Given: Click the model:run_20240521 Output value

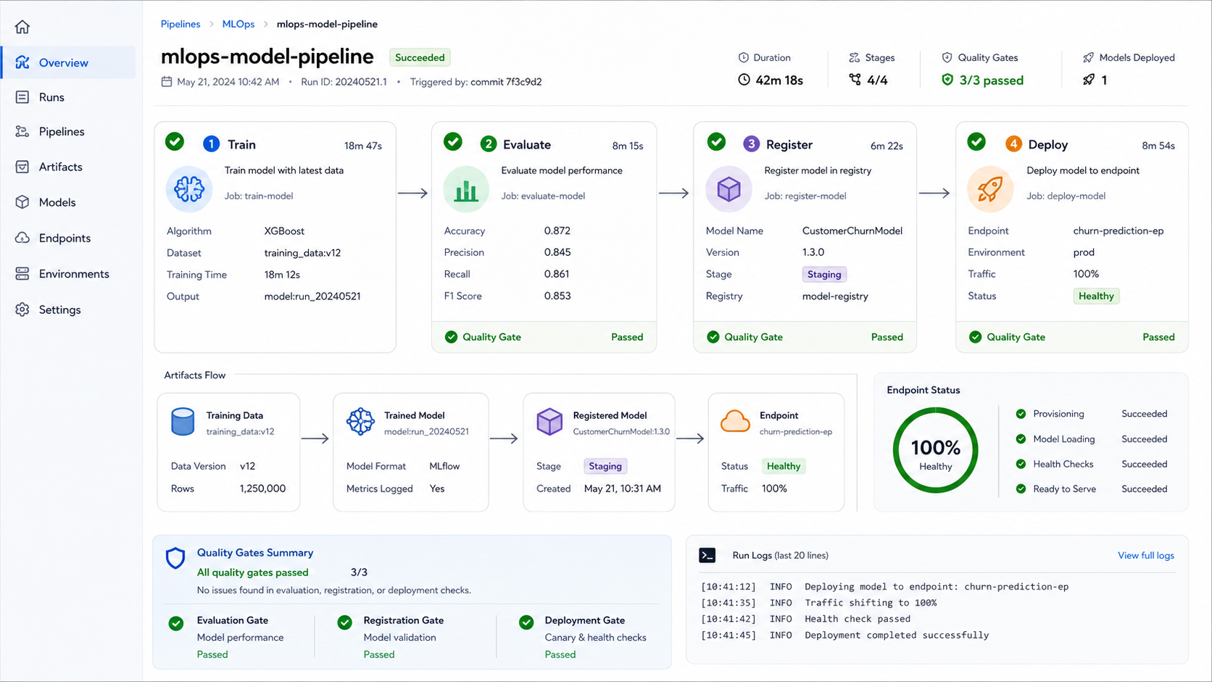Looking at the screenshot, I should (x=312, y=296).
